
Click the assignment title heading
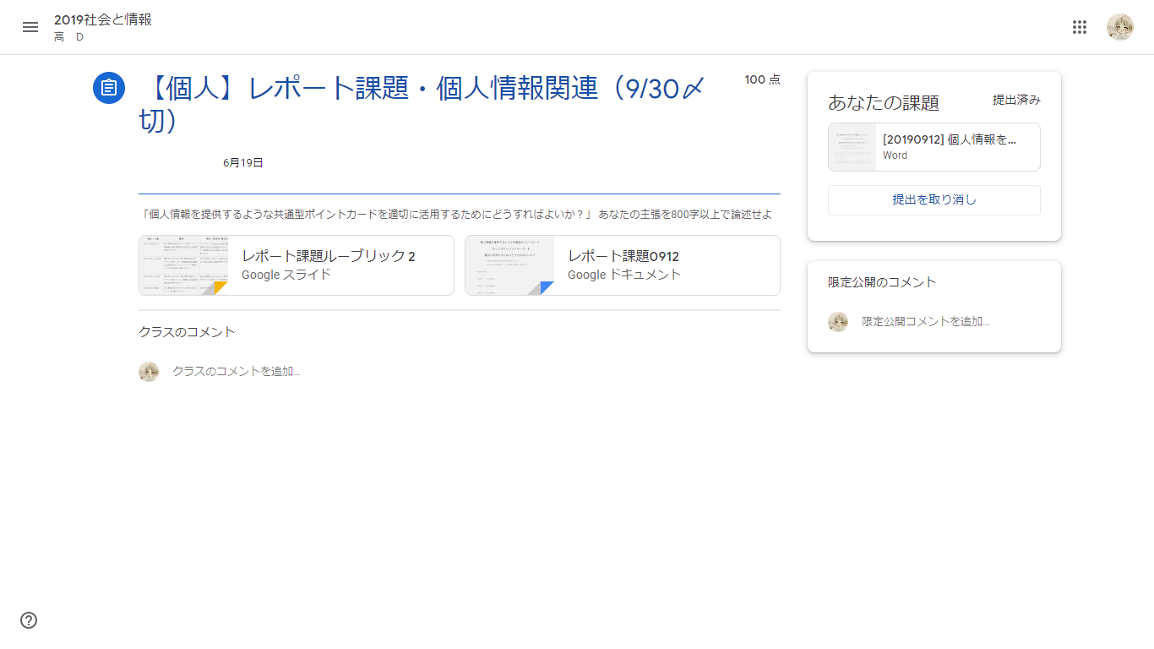(422, 89)
